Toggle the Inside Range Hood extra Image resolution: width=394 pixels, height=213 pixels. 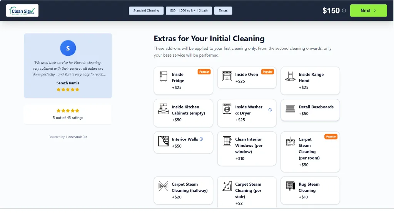click(x=310, y=81)
